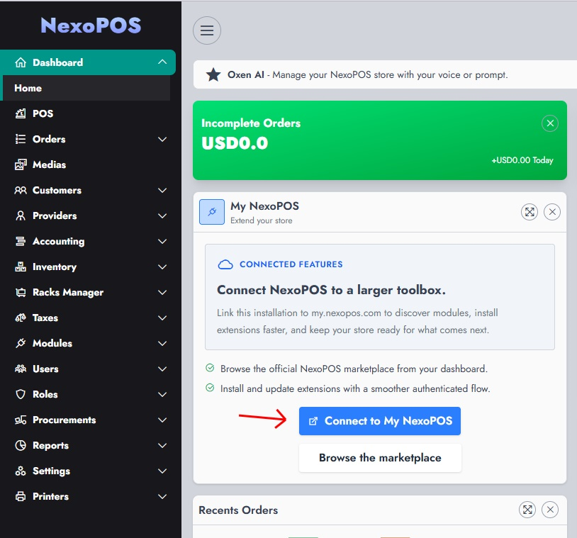Open the Home submenu item
The width and height of the screenshot is (577, 538).
pos(86,88)
